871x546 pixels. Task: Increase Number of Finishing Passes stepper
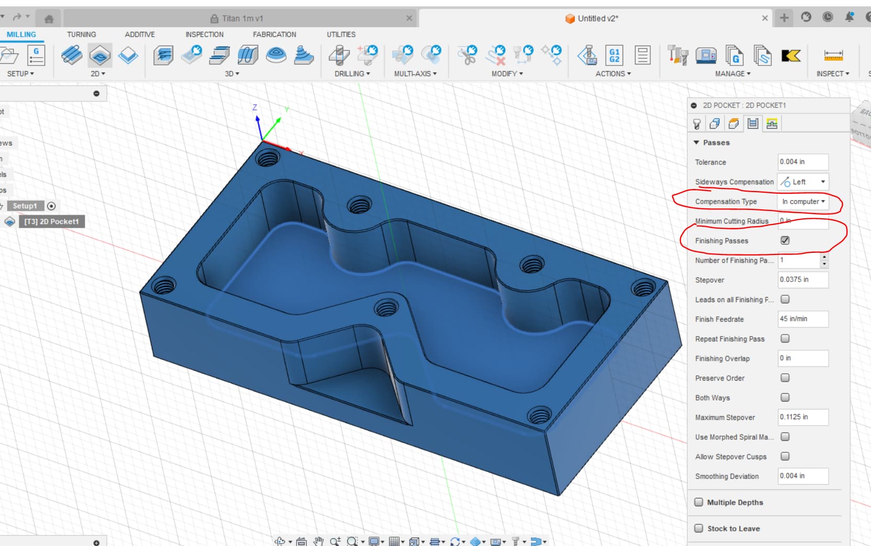pos(824,257)
